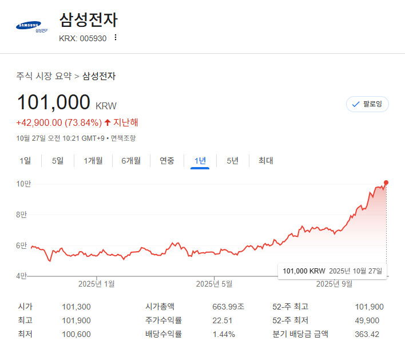The image size is (405, 349).
Task: Click the 10만 y-axis label
Action: click(x=23, y=184)
